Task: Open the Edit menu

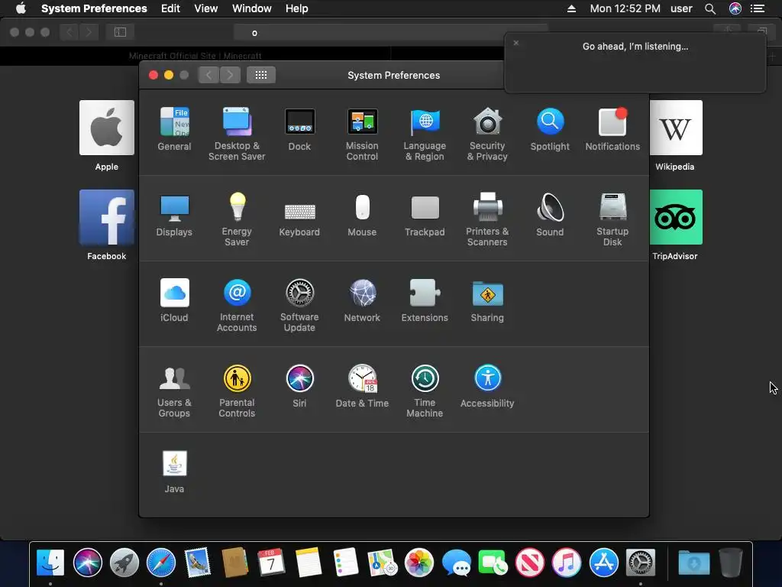Action: point(170,8)
